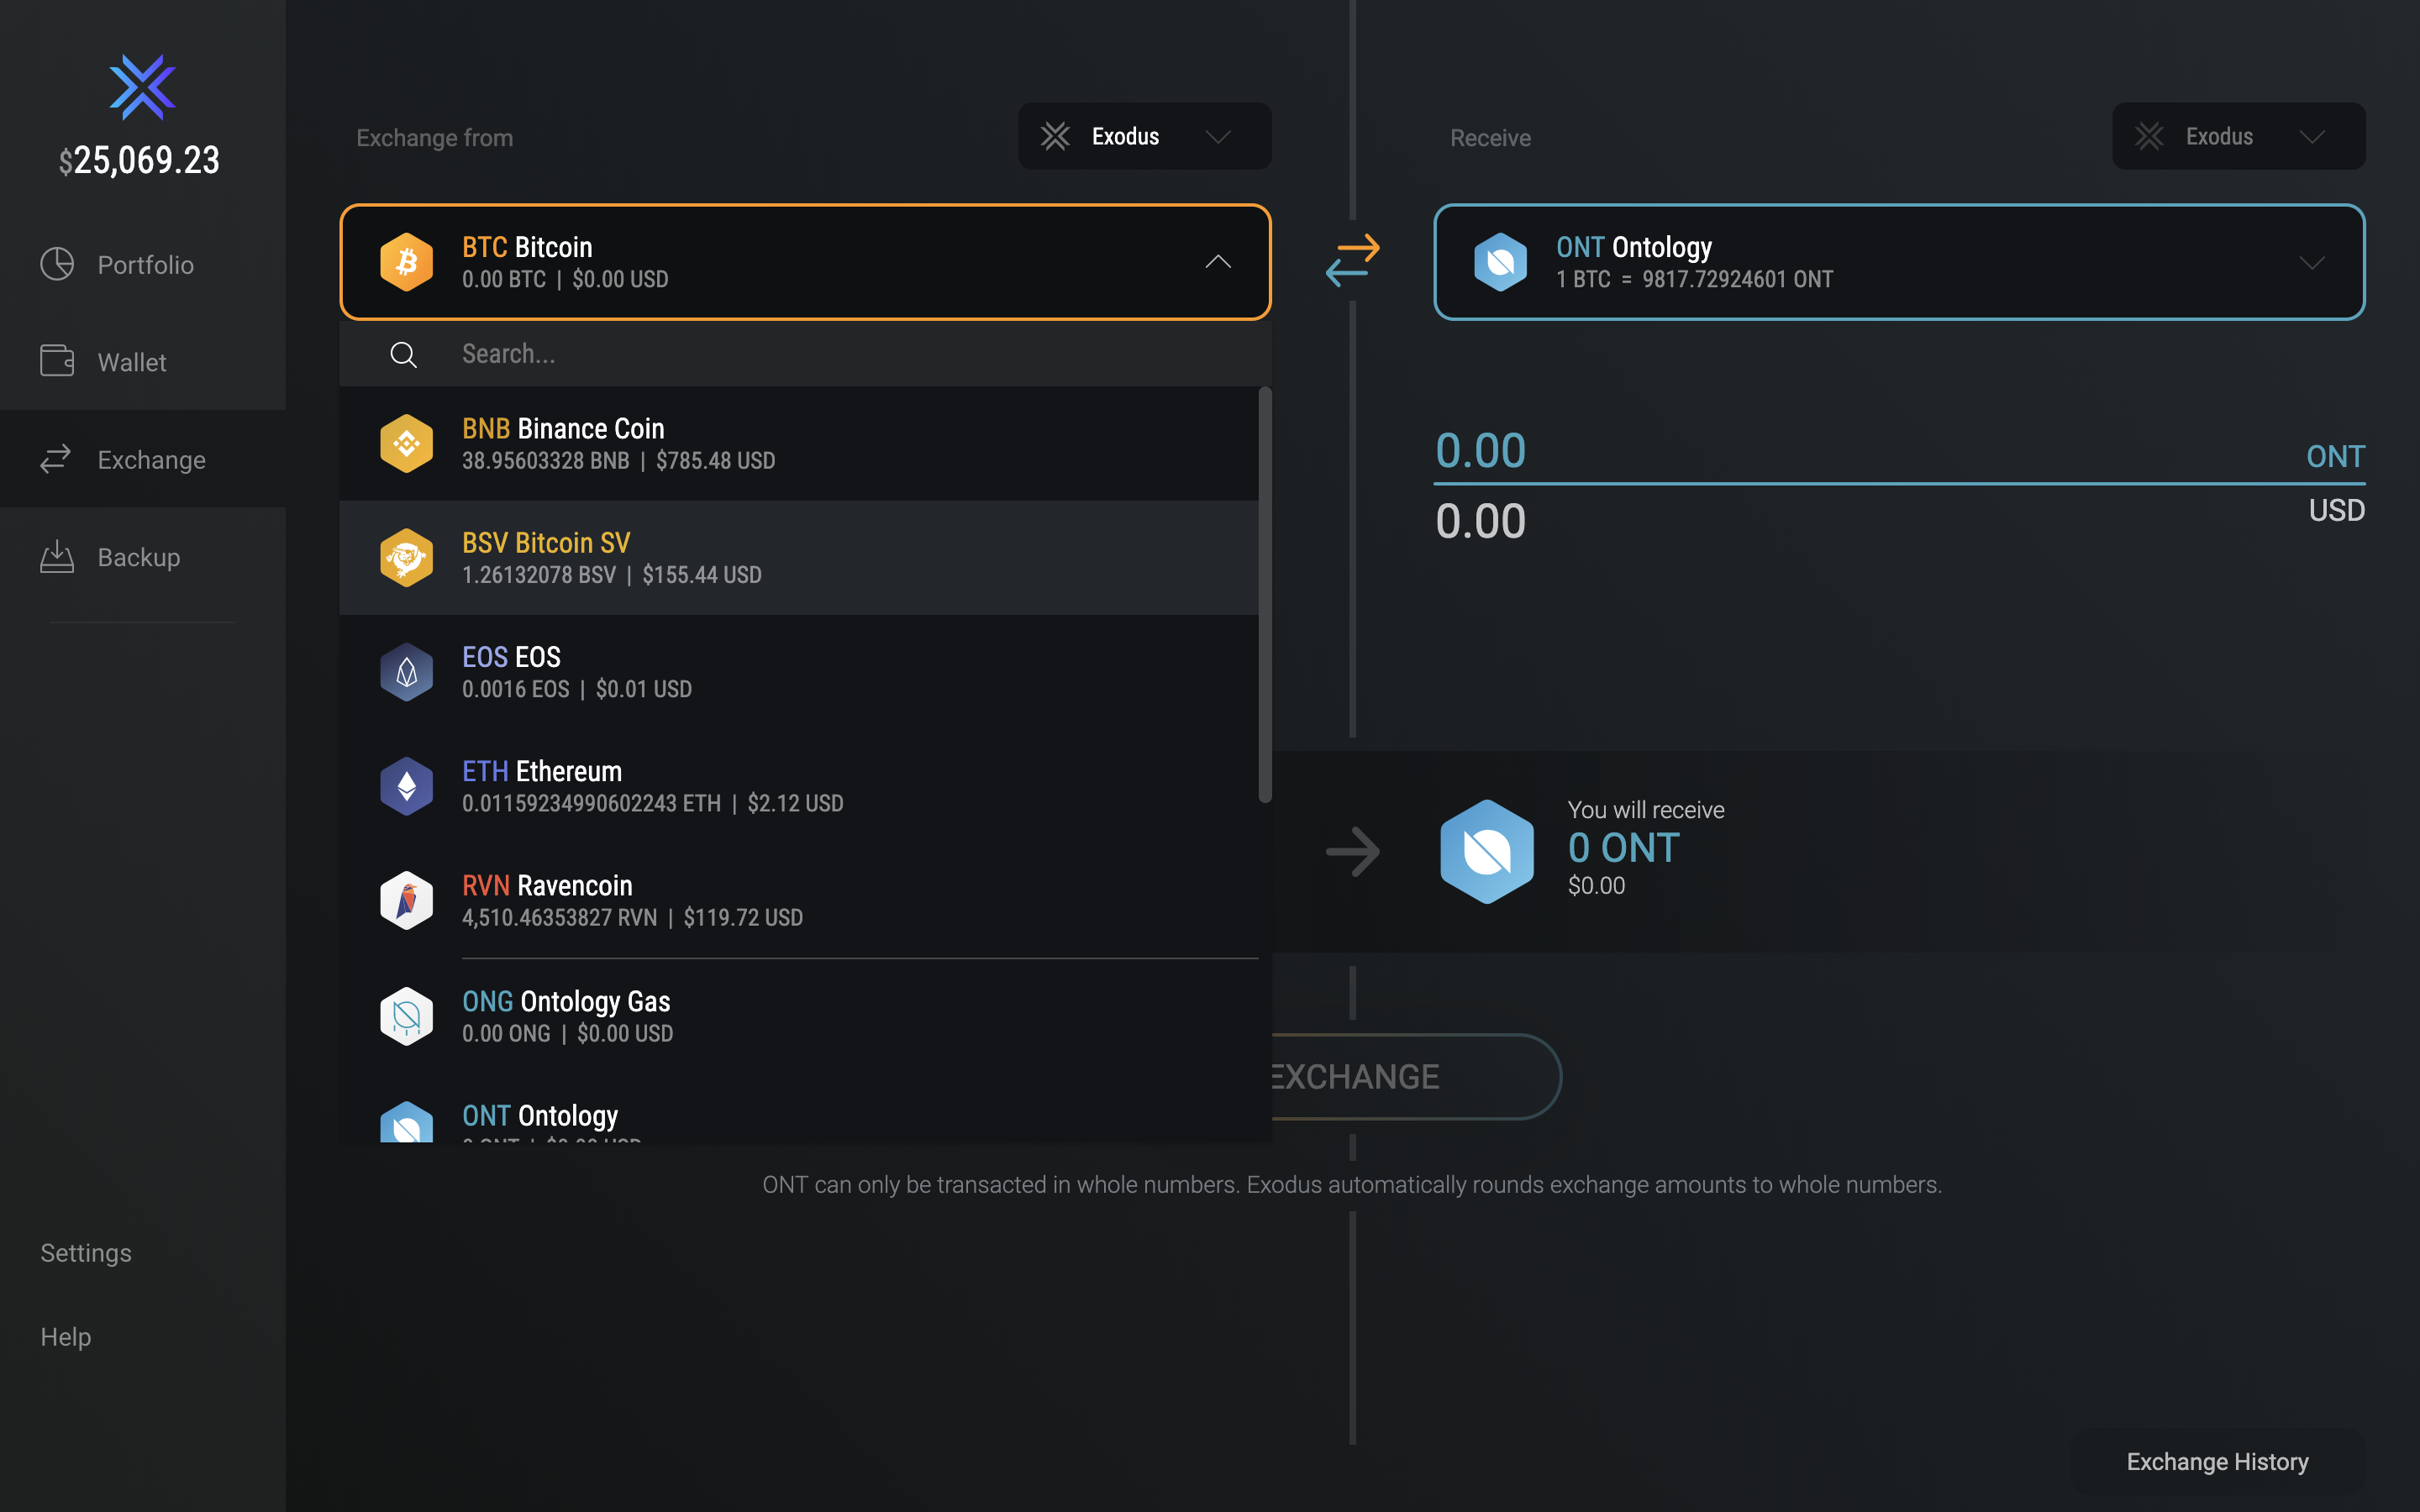Collapse the BTC Bitcoin asset selector chevron

[x=1217, y=262]
